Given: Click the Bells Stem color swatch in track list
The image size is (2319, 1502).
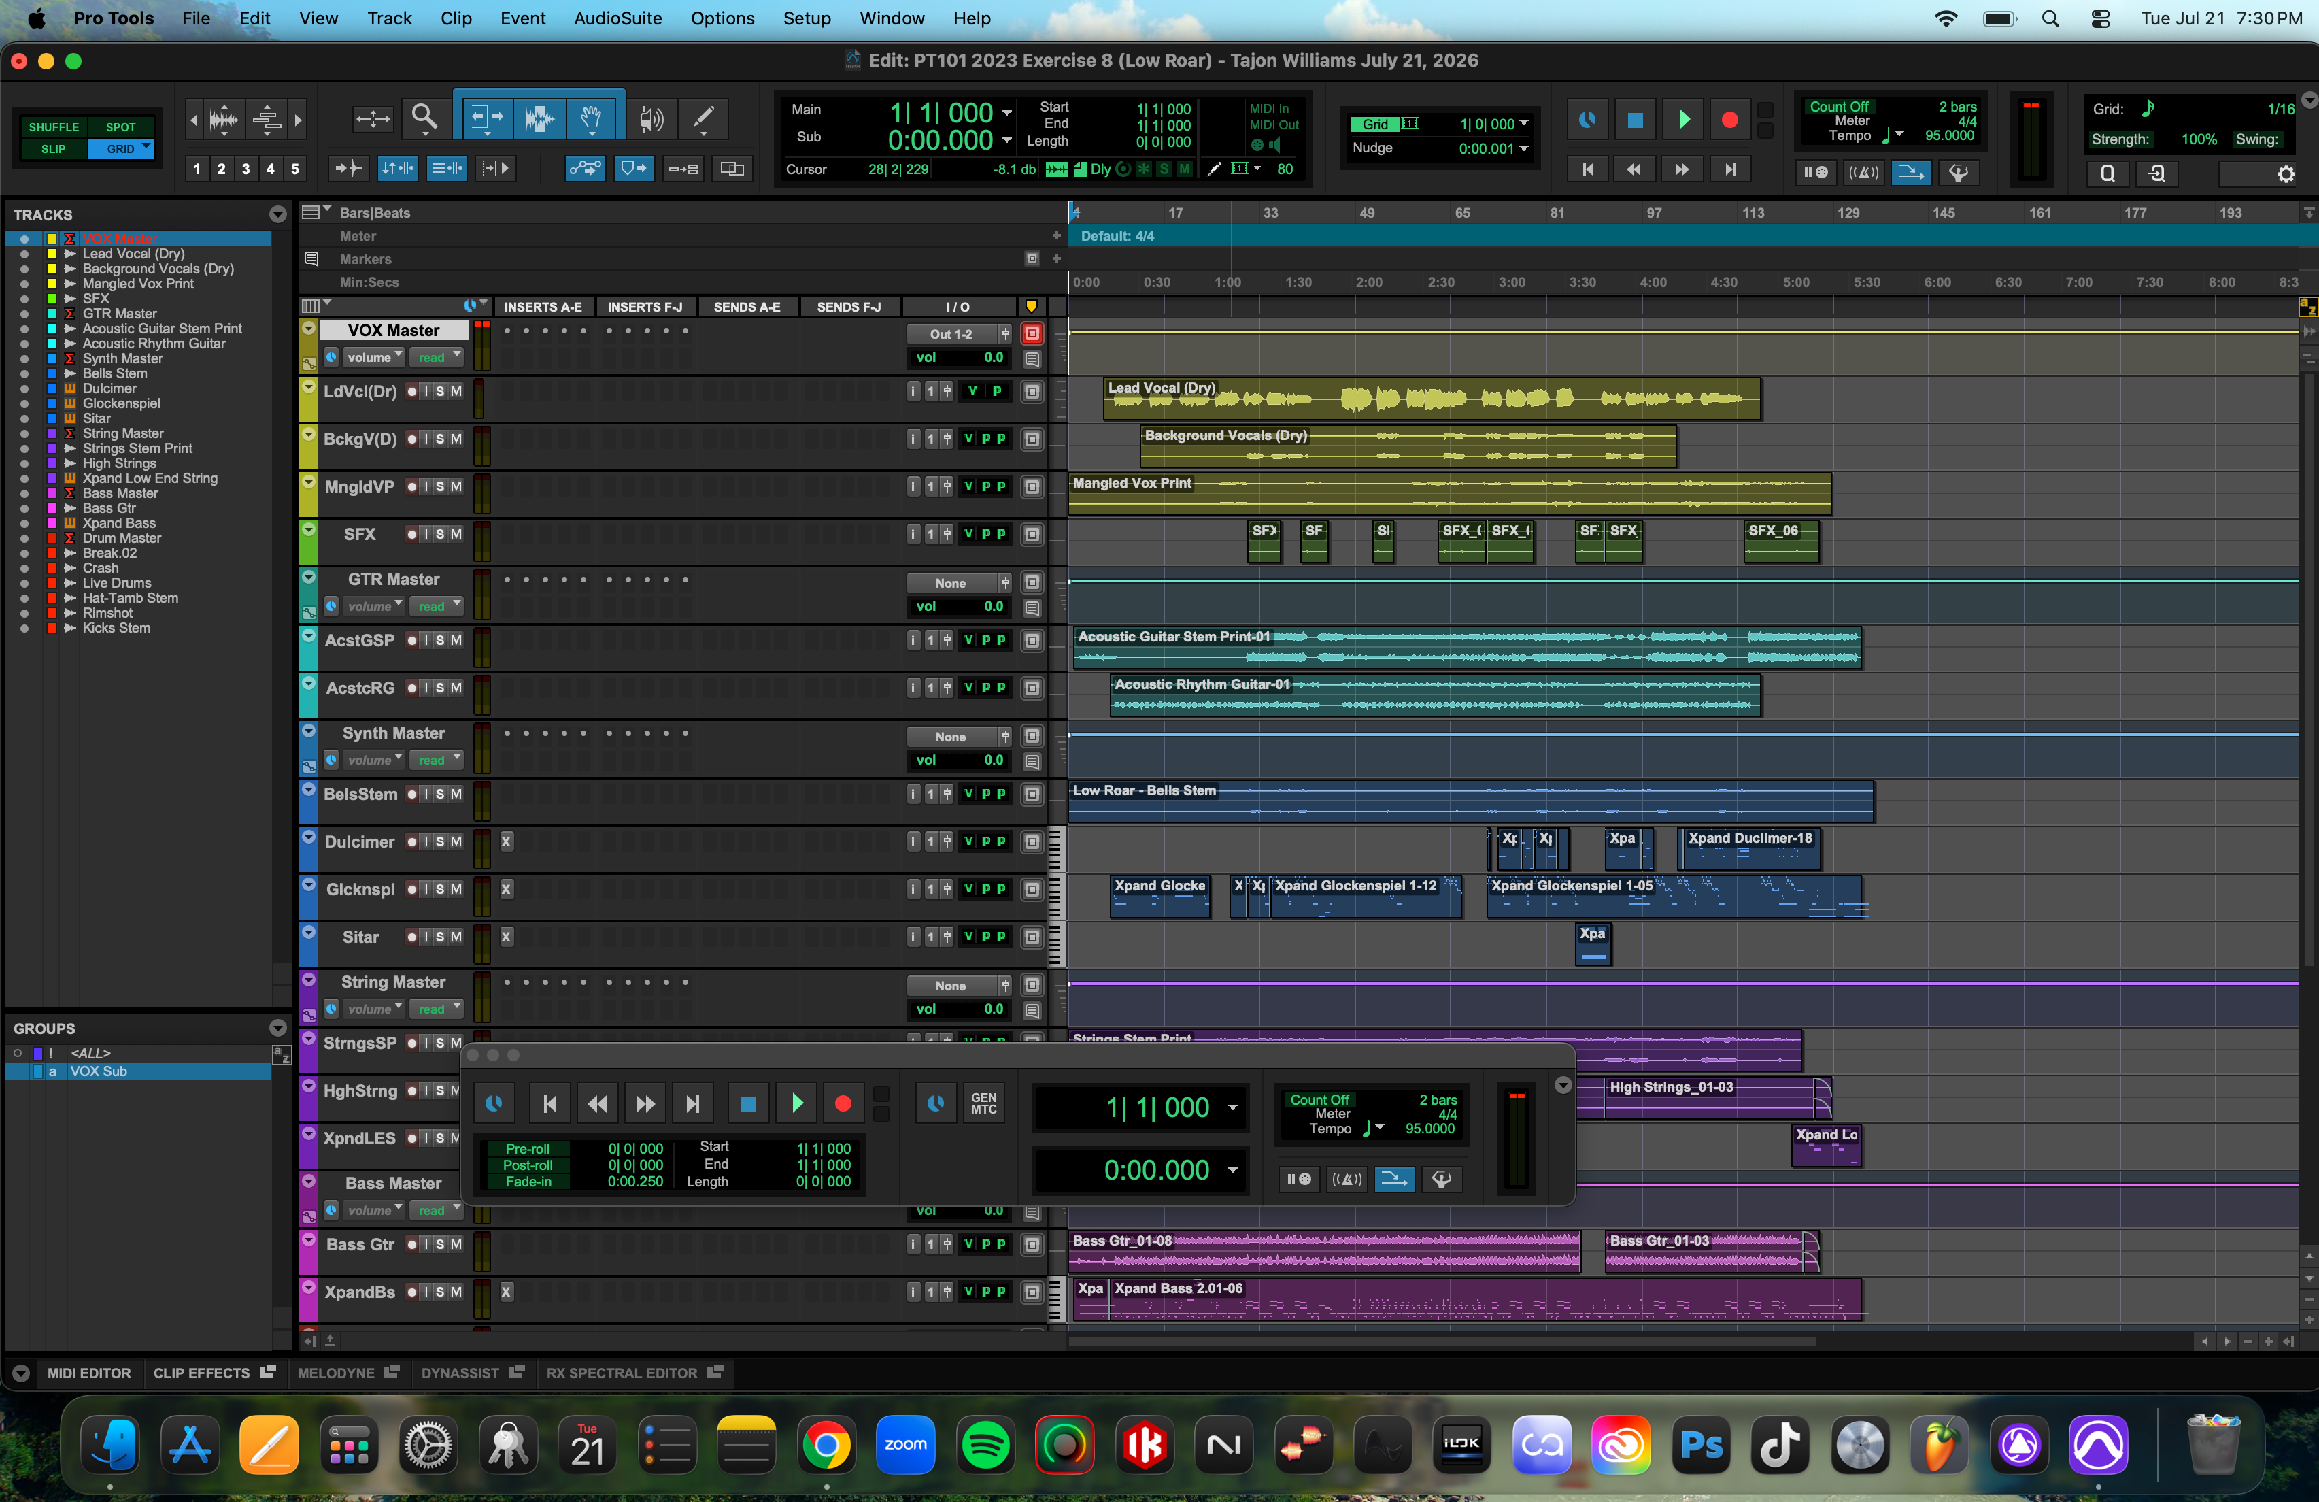Looking at the screenshot, I should [x=52, y=373].
